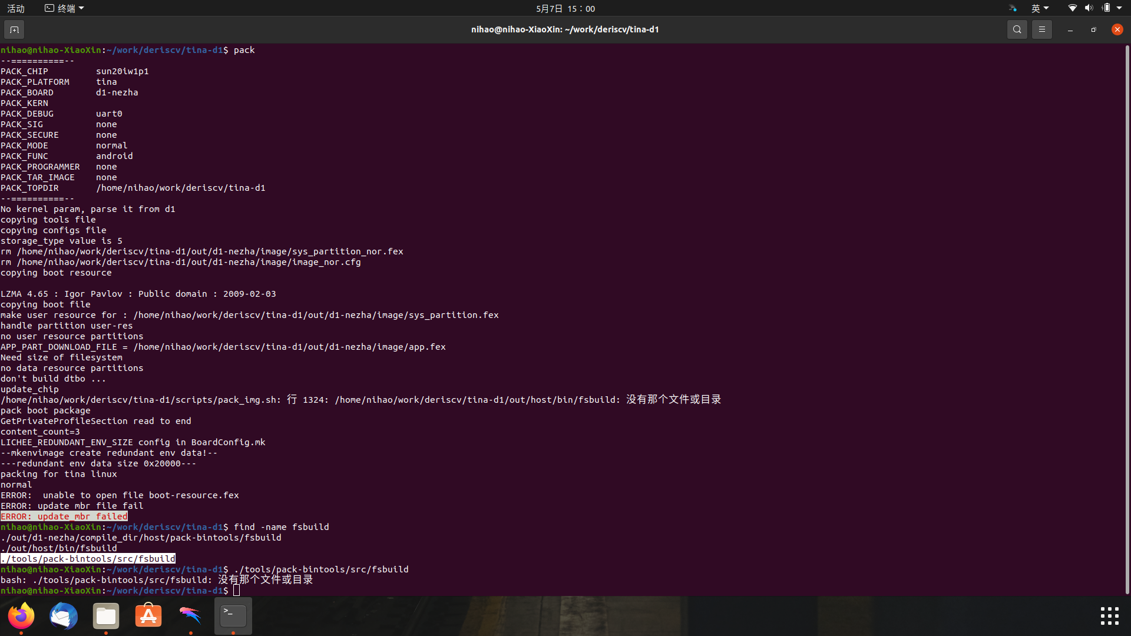Screen dimensions: 1131x636
Task: Open the 活动 activities overview
Action: click(16, 8)
